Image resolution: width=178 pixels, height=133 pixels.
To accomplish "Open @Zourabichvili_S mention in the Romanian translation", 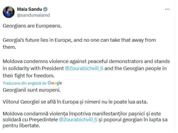I will [x=78, y=120].
